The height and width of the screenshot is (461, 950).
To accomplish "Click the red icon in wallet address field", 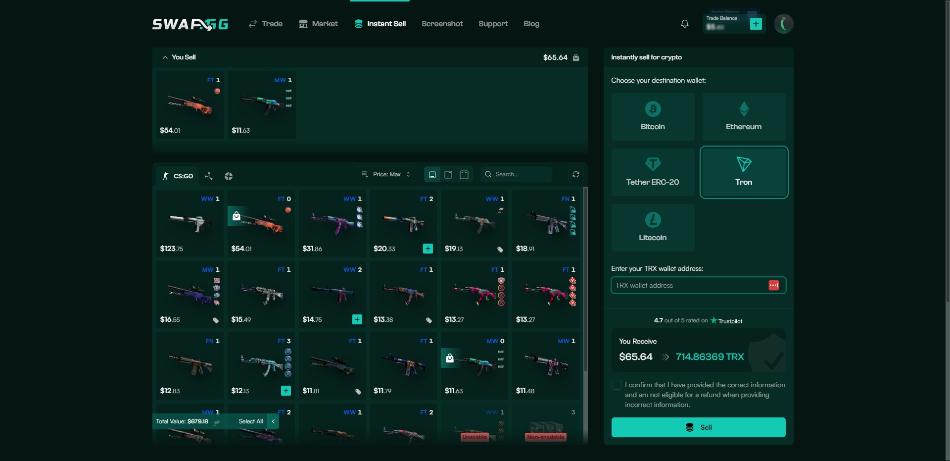I will tap(774, 285).
